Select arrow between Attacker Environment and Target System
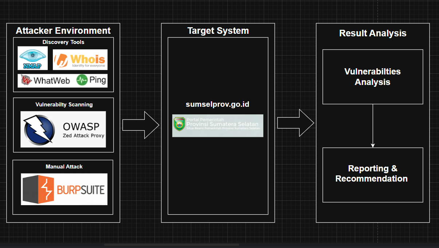 click(x=141, y=125)
